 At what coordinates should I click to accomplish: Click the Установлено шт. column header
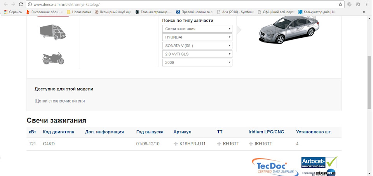click(x=314, y=132)
